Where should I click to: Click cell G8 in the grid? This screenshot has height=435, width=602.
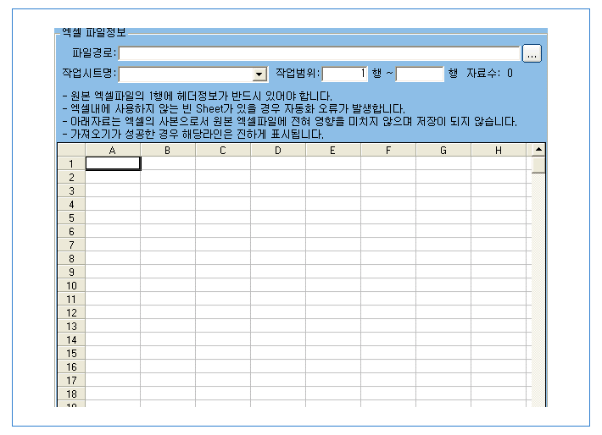point(443,258)
